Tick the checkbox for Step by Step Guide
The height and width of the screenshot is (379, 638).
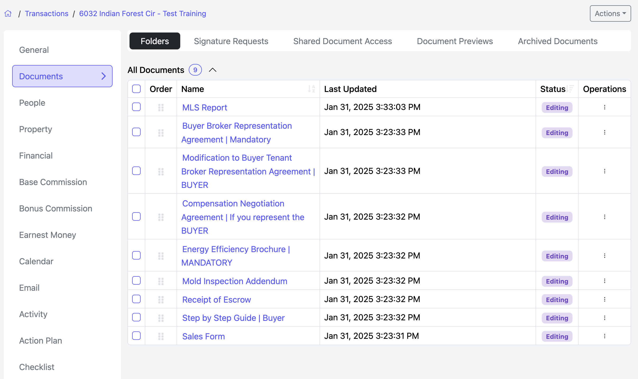pyautogui.click(x=136, y=317)
